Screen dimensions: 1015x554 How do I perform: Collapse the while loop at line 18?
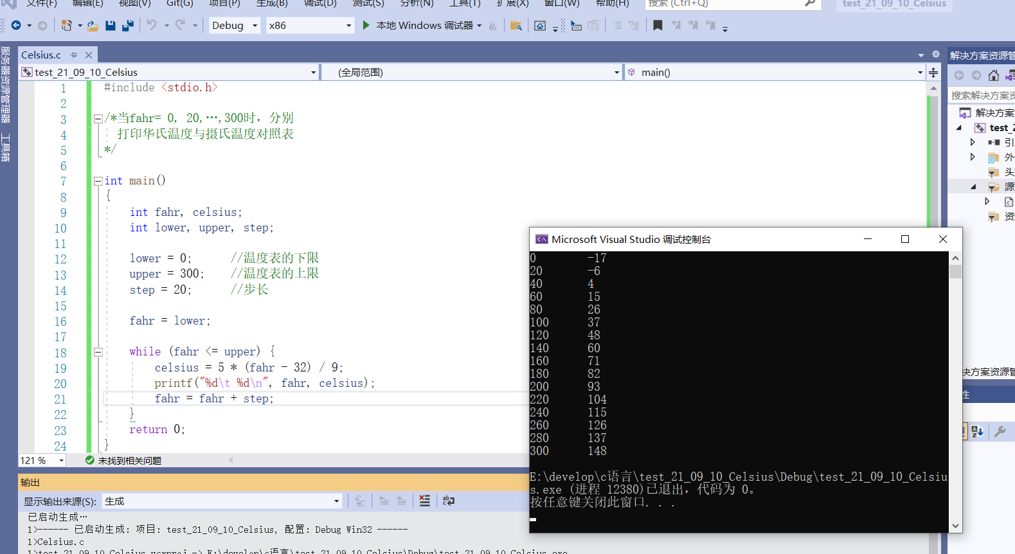[x=98, y=352]
